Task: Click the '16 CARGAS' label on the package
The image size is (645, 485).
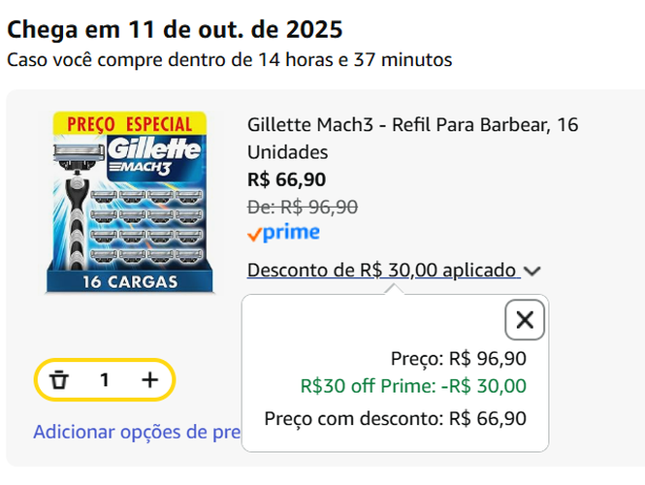Action: click(x=128, y=282)
